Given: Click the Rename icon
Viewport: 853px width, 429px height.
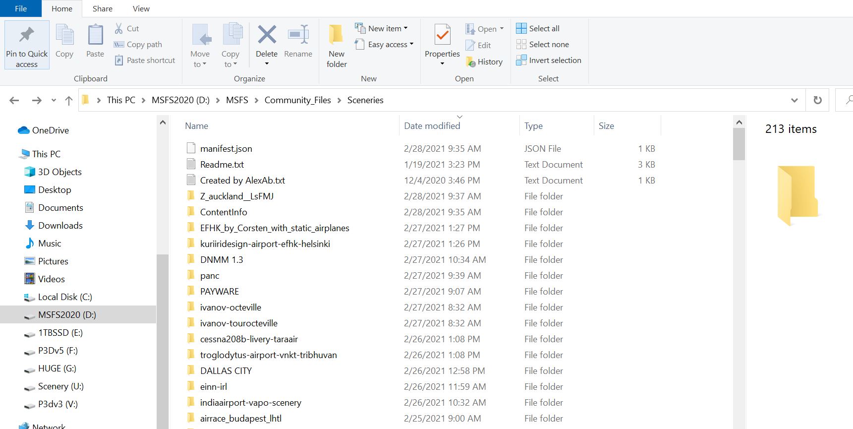Looking at the screenshot, I should coord(298,35).
